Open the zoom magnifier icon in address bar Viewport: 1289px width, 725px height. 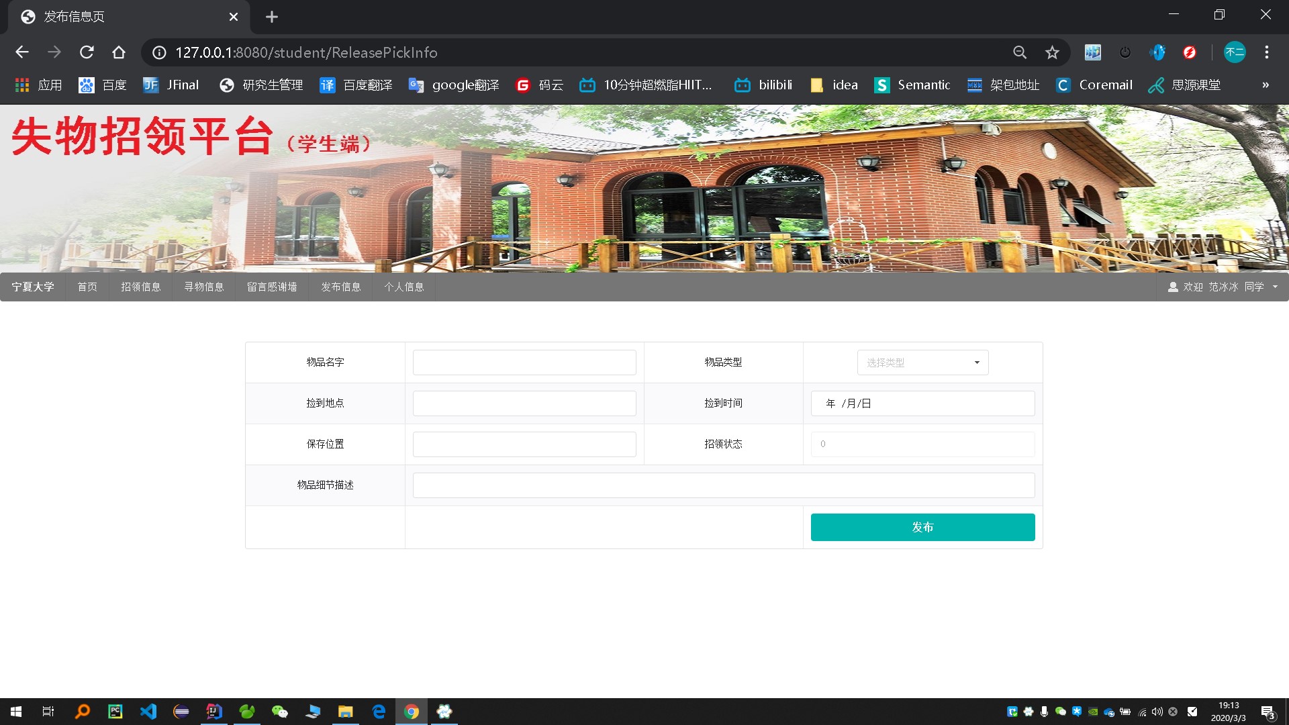tap(1020, 52)
